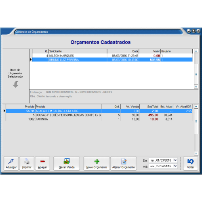
Task: Click the up arrow of the items list scrollbar
Action: (x=196, y=106)
